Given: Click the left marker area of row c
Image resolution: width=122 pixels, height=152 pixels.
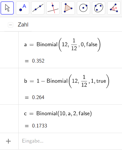Looking at the screenshot, I should click(x=9, y=119).
